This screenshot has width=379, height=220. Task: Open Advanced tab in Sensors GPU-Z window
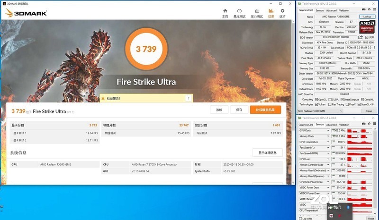tap(331, 125)
